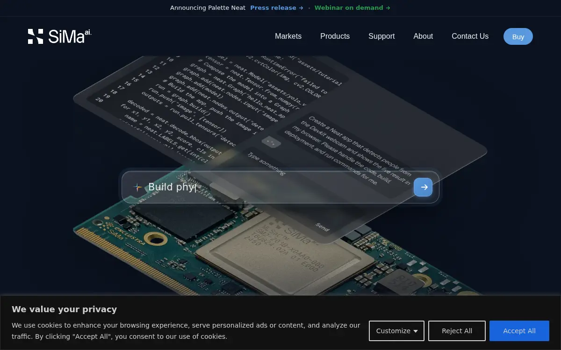561x350 pixels.
Task: Reject all cookies
Action: pyautogui.click(x=457, y=331)
